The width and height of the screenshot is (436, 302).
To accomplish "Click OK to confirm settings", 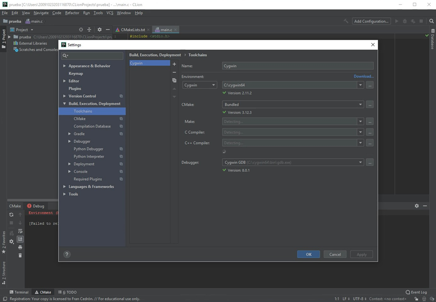I will coord(309,254).
